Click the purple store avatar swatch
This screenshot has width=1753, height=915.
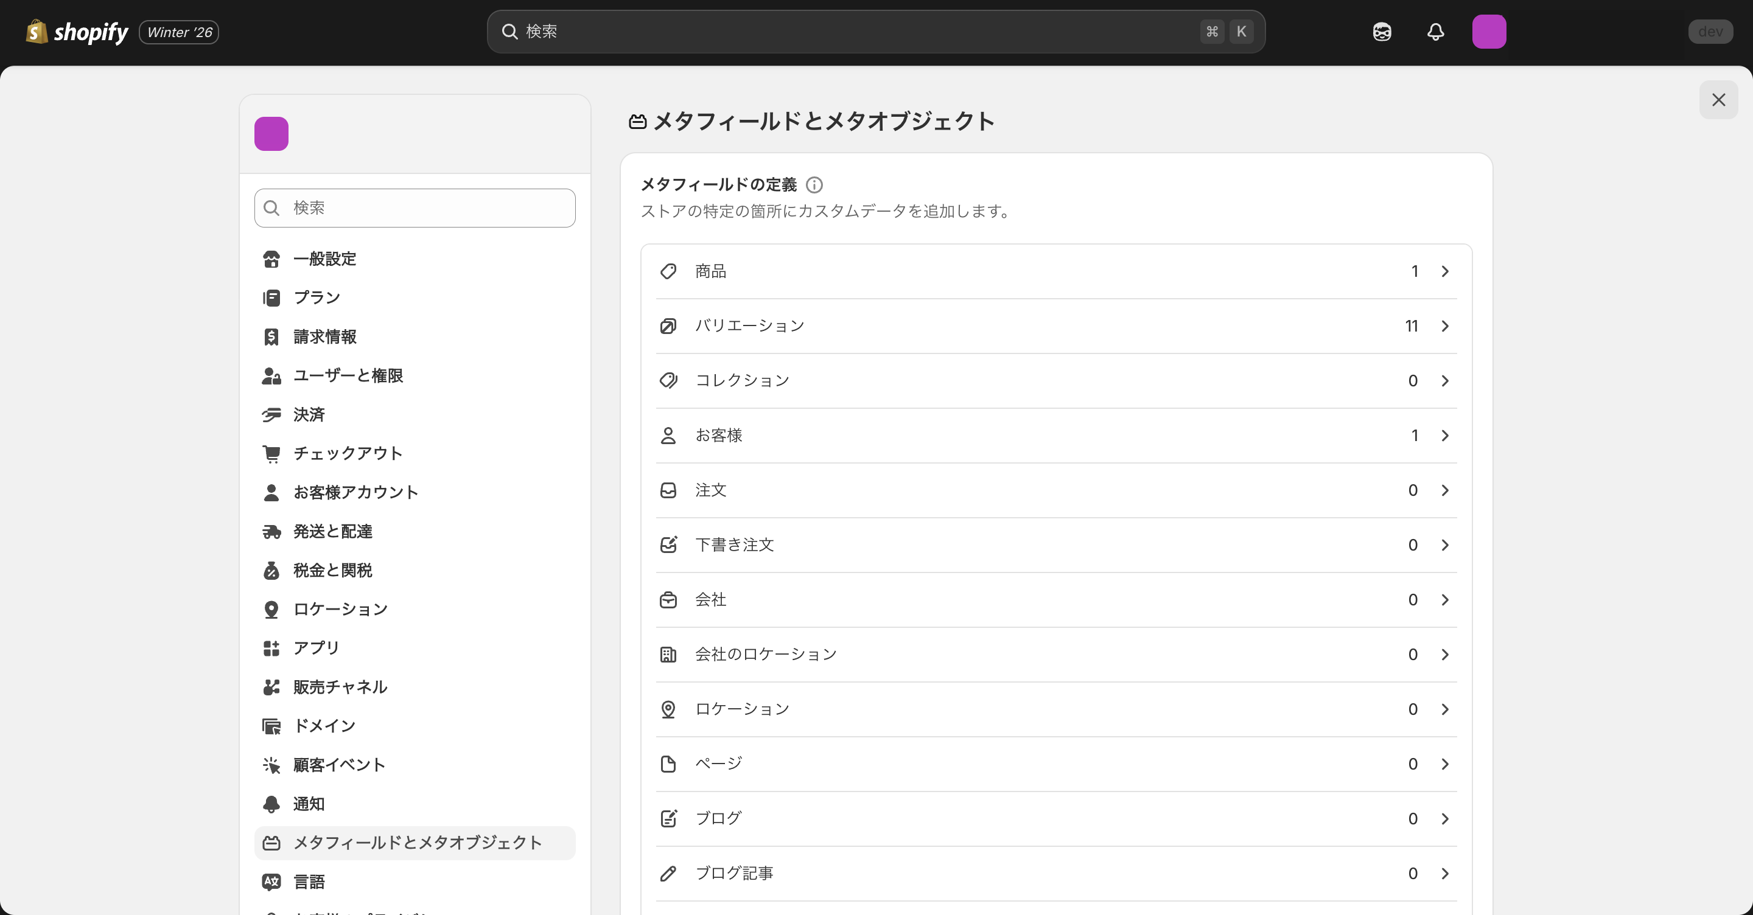point(271,133)
